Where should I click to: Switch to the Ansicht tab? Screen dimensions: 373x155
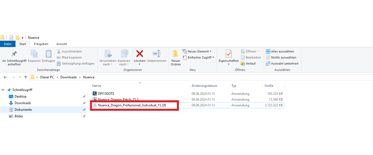(62, 44)
